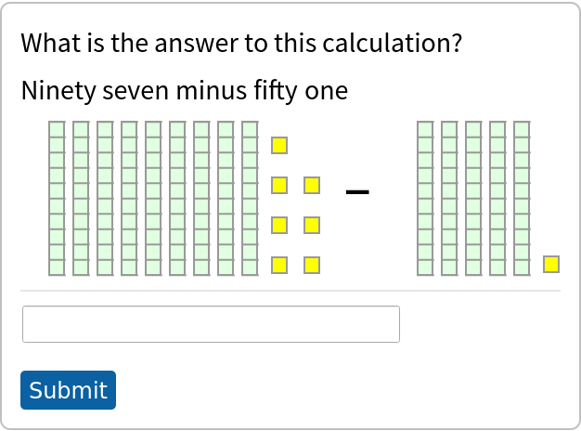The height and width of the screenshot is (431, 581).
Task: Click the first green tens rod right of the minus sign
Action: coord(425,198)
